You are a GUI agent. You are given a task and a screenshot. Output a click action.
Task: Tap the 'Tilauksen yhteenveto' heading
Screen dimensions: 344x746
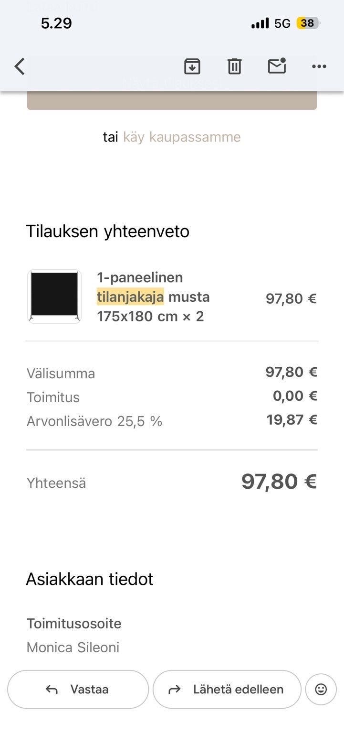click(107, 231)
